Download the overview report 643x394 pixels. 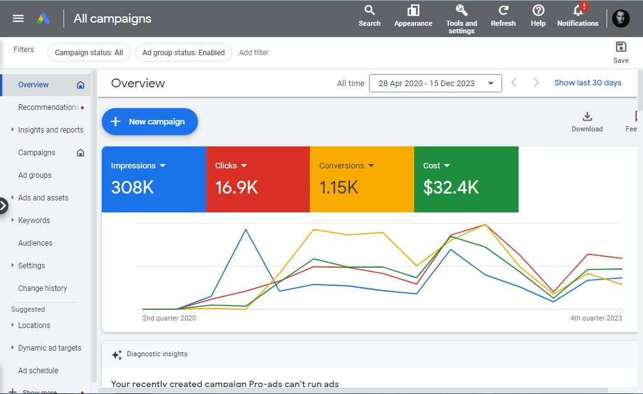tap(587, 122)
